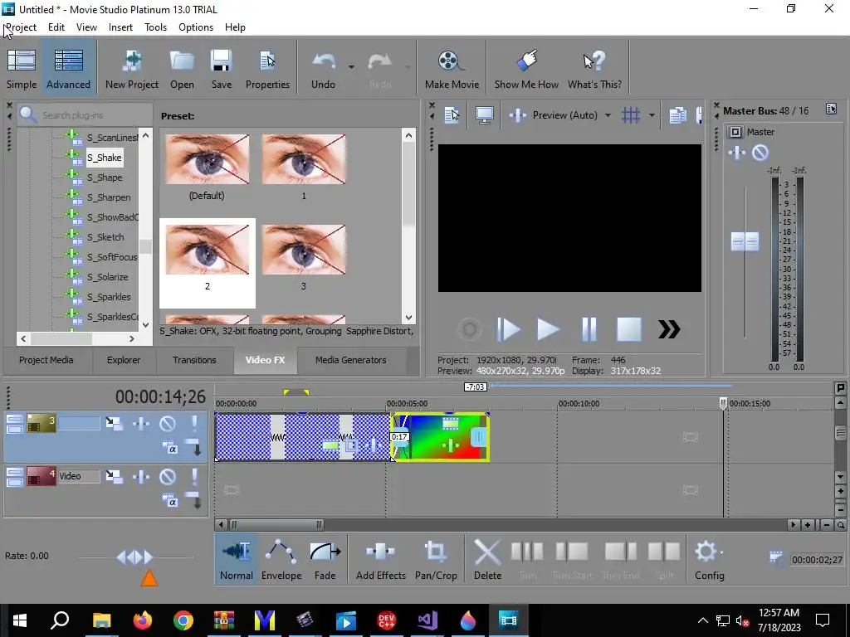This screenshot has height=637, width=850.
Task: Stop the preview playback
Action: (x=629, y=328)
